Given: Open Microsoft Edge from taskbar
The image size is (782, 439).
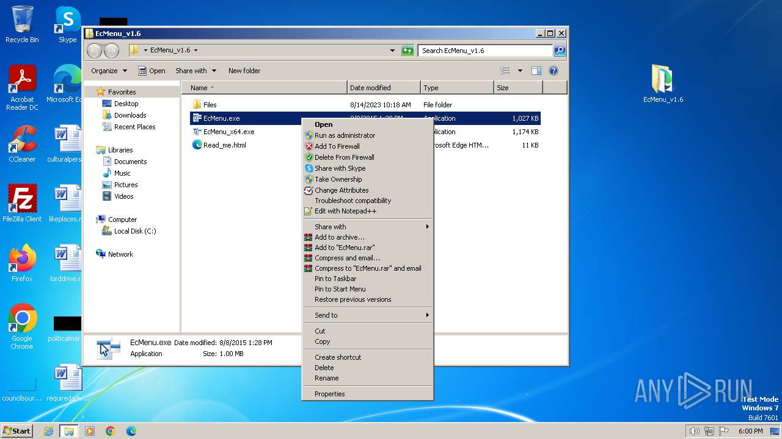Looking at the screenshot, I should [131, 431].
